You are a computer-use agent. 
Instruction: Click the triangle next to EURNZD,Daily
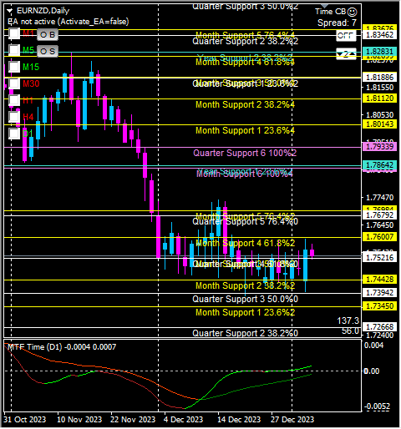click(10, 11)
